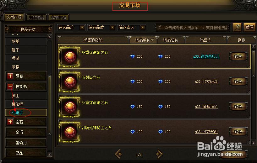The width and height of the screenshot is (257, 163).
Task: Click the 冰封箭之石 item icon
Action: (70, 82)
